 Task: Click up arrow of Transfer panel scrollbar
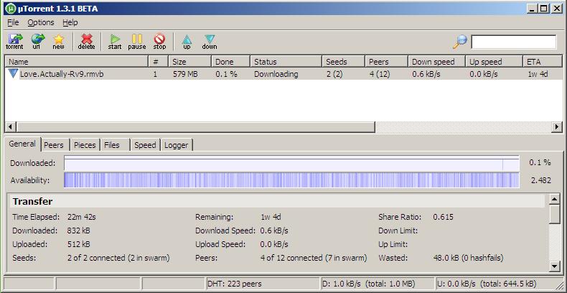coord(555,199)
